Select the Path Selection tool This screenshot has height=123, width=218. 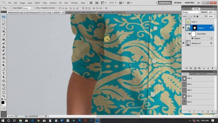4,77
